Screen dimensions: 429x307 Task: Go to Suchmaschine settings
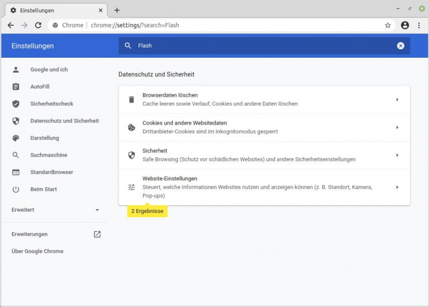(x=48, y=155)
